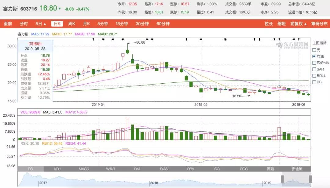Click the 16.56 low price label
Screen dimensions: 330x188
coord(237,96)
